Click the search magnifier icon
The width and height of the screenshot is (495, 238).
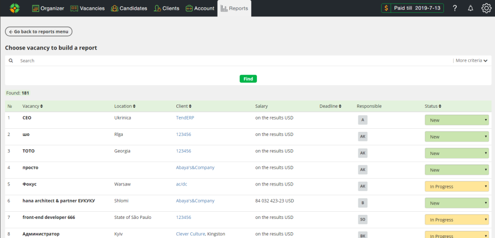(x=11, y=60)
